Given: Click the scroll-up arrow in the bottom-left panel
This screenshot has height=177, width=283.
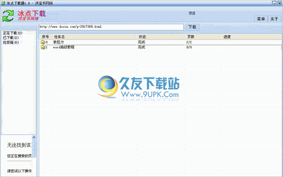Looking at the screenshot, I should tap(34, 137).
